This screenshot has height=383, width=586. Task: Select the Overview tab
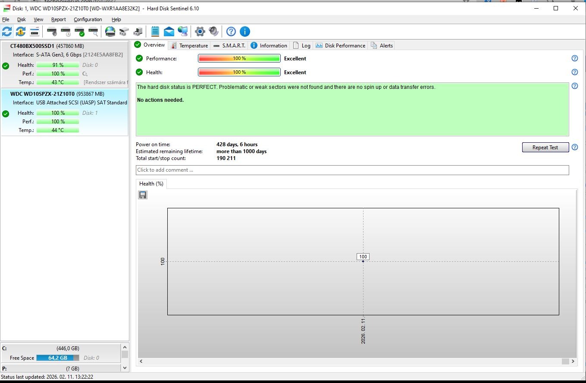click(150, 45)
